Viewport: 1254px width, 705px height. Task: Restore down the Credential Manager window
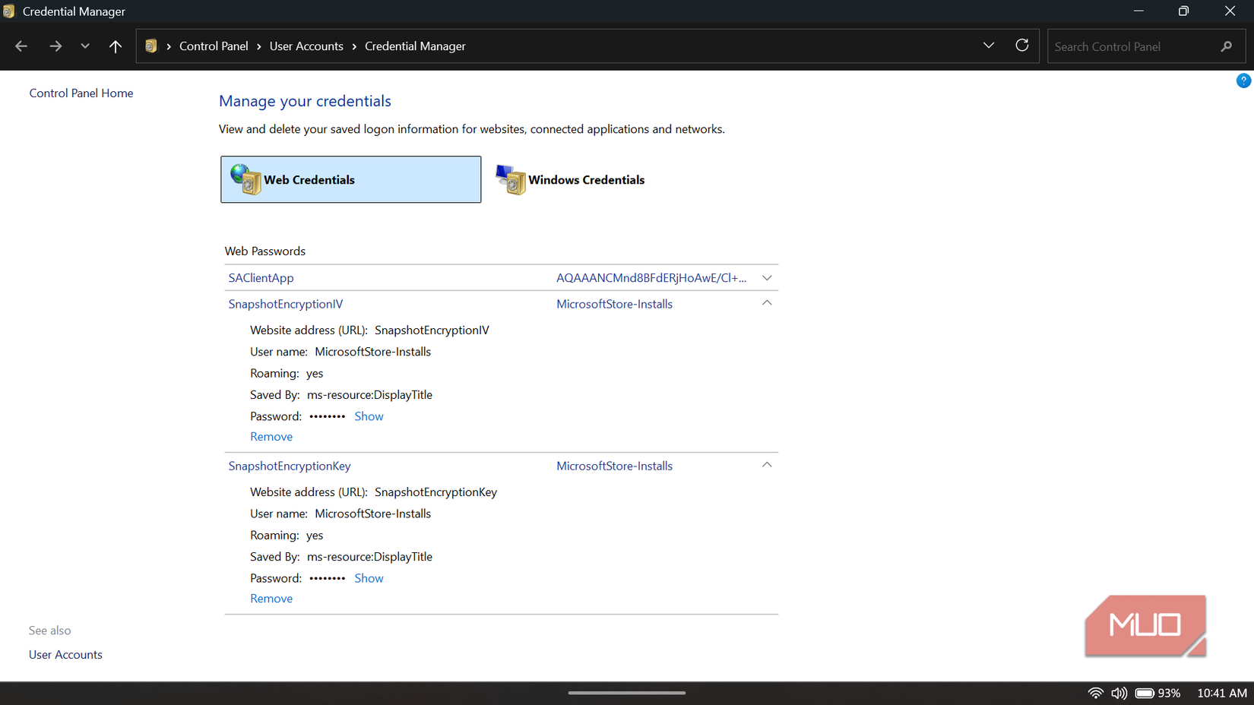1183,11
